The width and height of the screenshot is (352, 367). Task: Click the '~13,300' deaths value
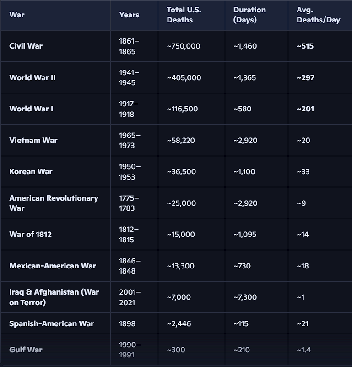pyautogui.click(x=180, y=266)
